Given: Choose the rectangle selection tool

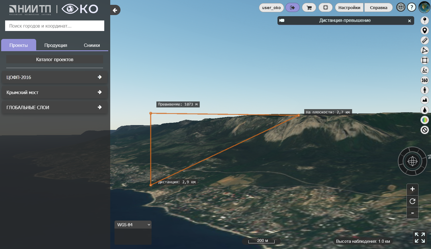Looking at the screenshot, I should point(424,60).
